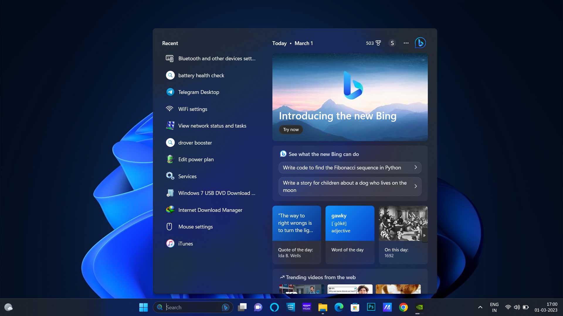
Task: Click the volume speaker tray icon
Action: 517,307
